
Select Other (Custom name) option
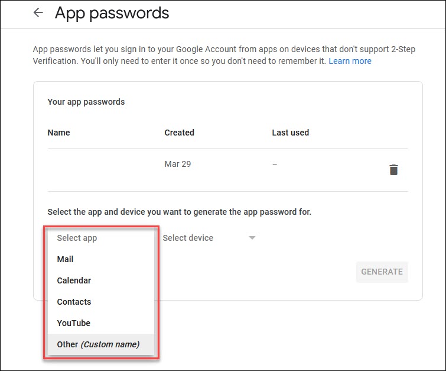tap(98, 344)
